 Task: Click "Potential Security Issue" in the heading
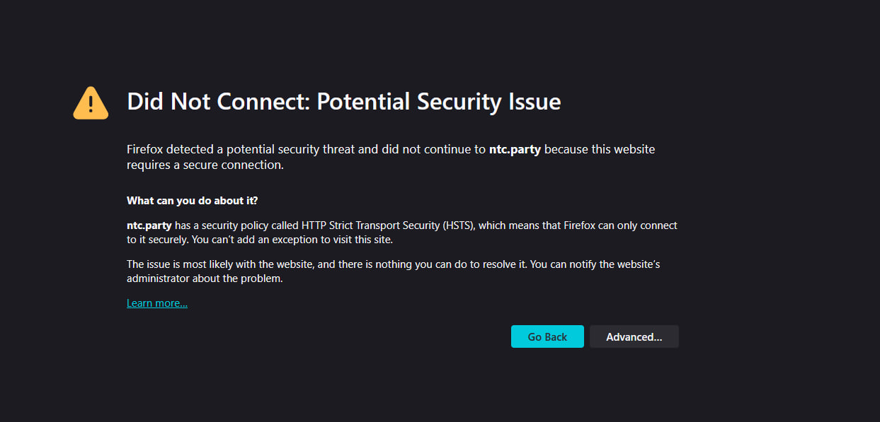coord(439,102)
